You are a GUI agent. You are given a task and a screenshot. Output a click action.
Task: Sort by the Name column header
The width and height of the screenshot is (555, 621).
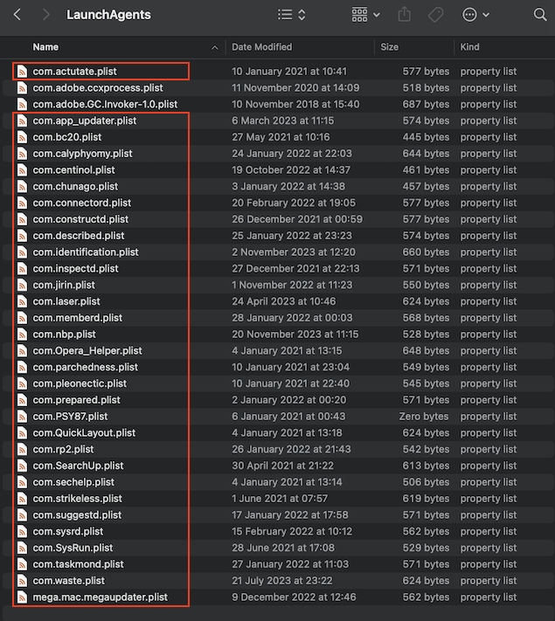pos(45,47)
